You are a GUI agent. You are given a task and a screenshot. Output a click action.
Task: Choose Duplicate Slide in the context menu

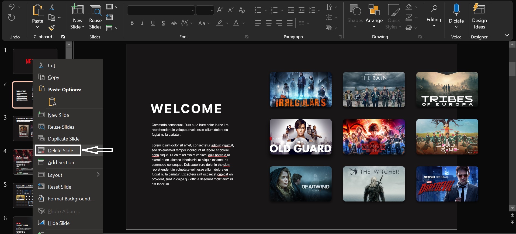coord(64,139)
